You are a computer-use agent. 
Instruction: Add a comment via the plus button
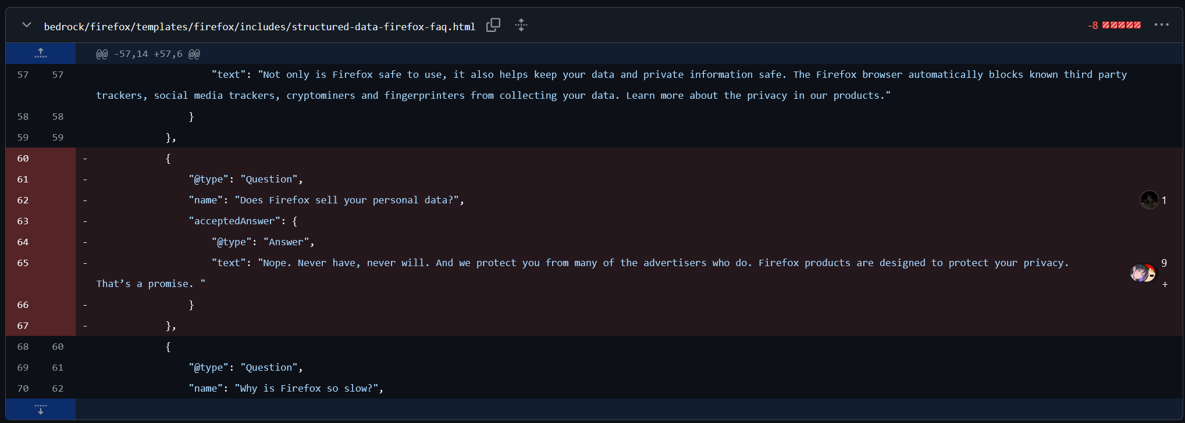(1165, 284)
